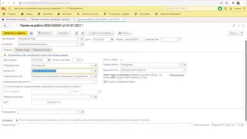Click the 1C application logo icon
Viewport: 247px width, 139px height.
click(3, 8)
